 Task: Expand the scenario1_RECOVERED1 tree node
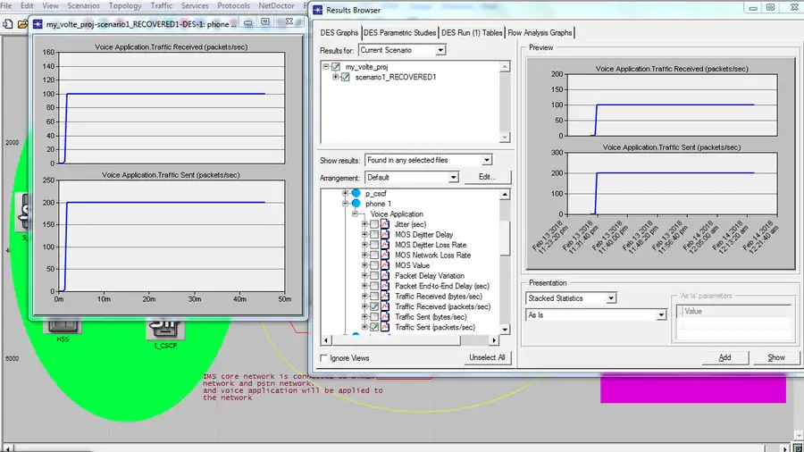(x=335, y=77)
